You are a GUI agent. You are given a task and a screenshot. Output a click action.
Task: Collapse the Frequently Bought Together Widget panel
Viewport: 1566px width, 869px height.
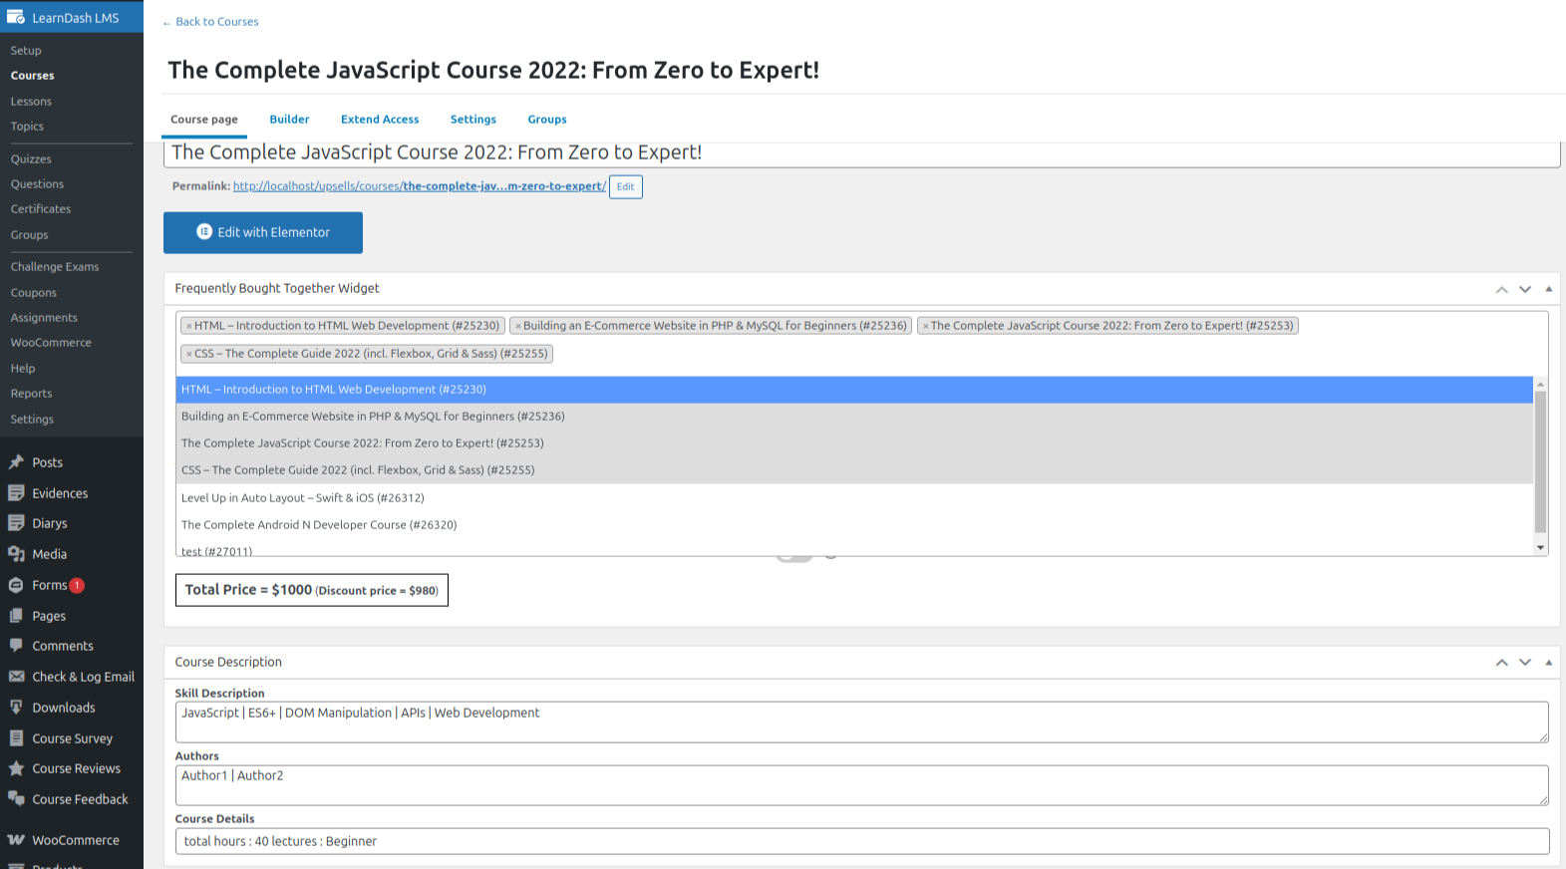pos(1548,289)
